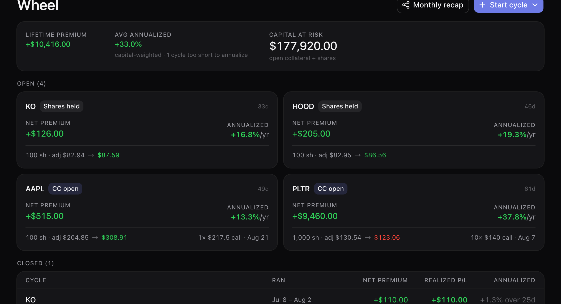Image resolution: width=561 pixels, height=304 pixels.
Task: Click the Shares held badge on HOOD
Action: tap(340, 106)
